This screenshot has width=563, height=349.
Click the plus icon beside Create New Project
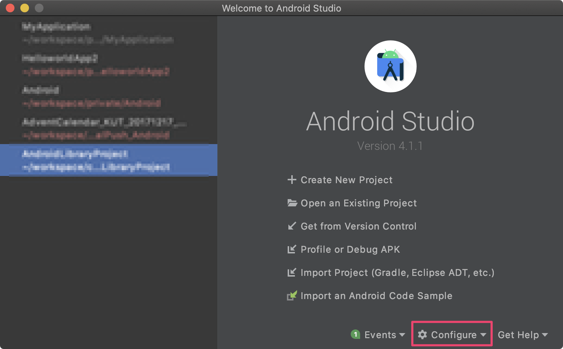point(292,180)
